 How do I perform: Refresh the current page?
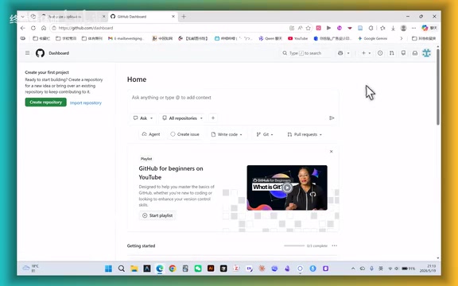tap(33, 28)
